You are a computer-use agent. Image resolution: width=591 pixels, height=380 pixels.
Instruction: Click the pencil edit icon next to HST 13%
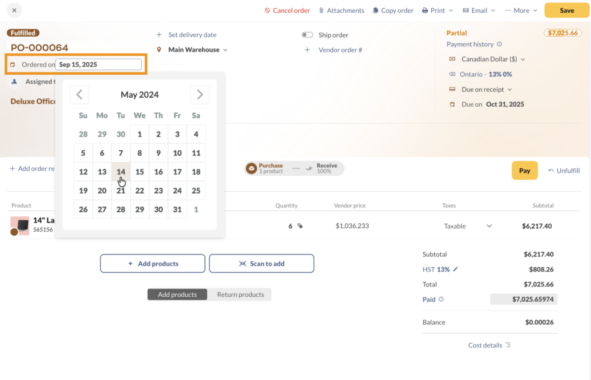[x=455, y=269]
